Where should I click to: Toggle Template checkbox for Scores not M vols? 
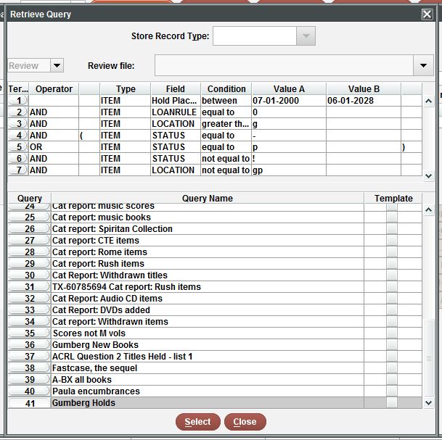click(392, 333)
